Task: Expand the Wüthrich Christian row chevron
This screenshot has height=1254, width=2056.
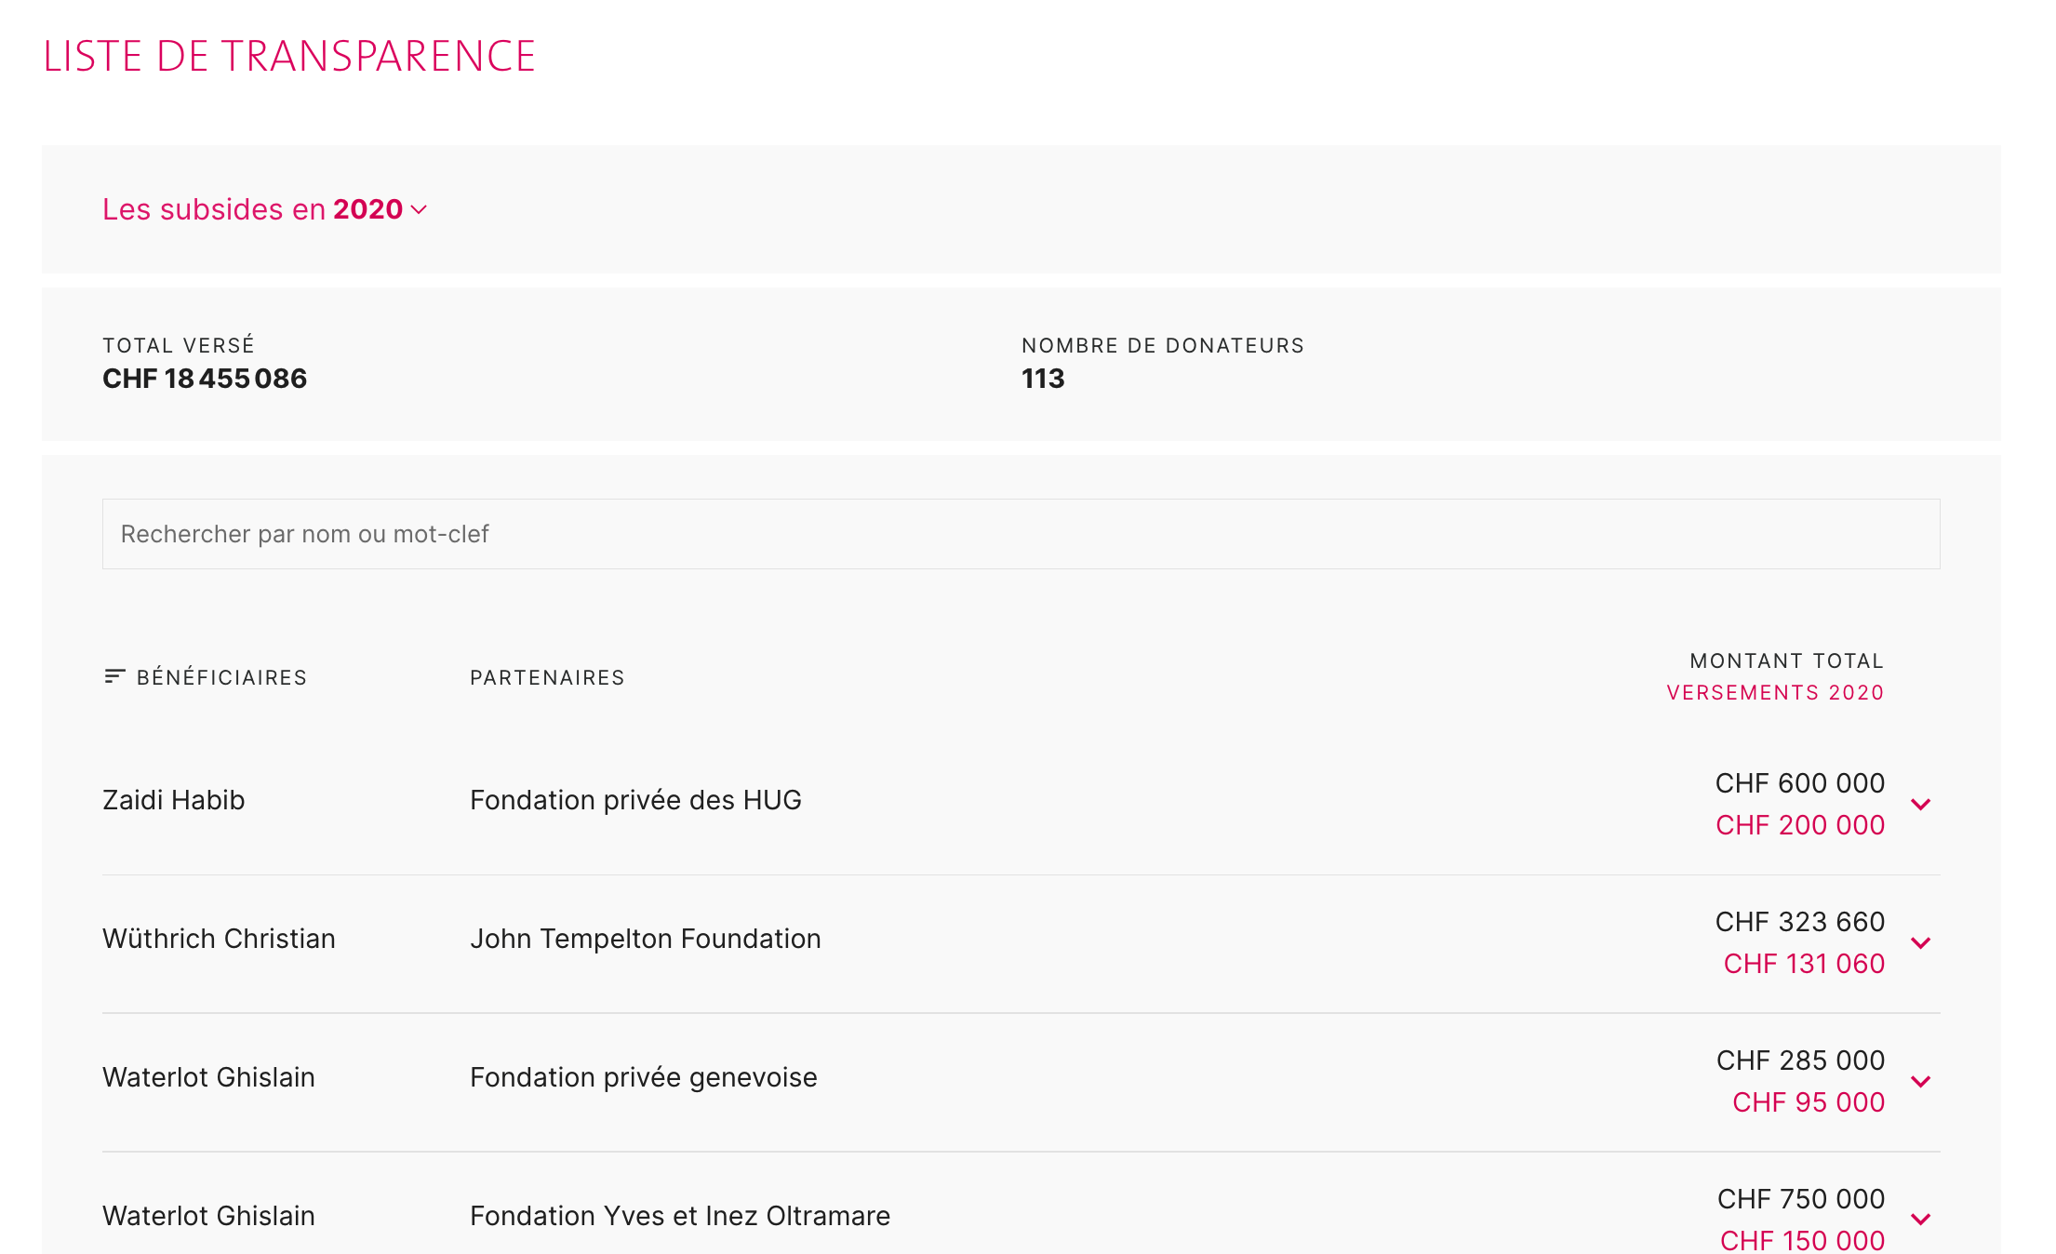Action: (1921, 942)
